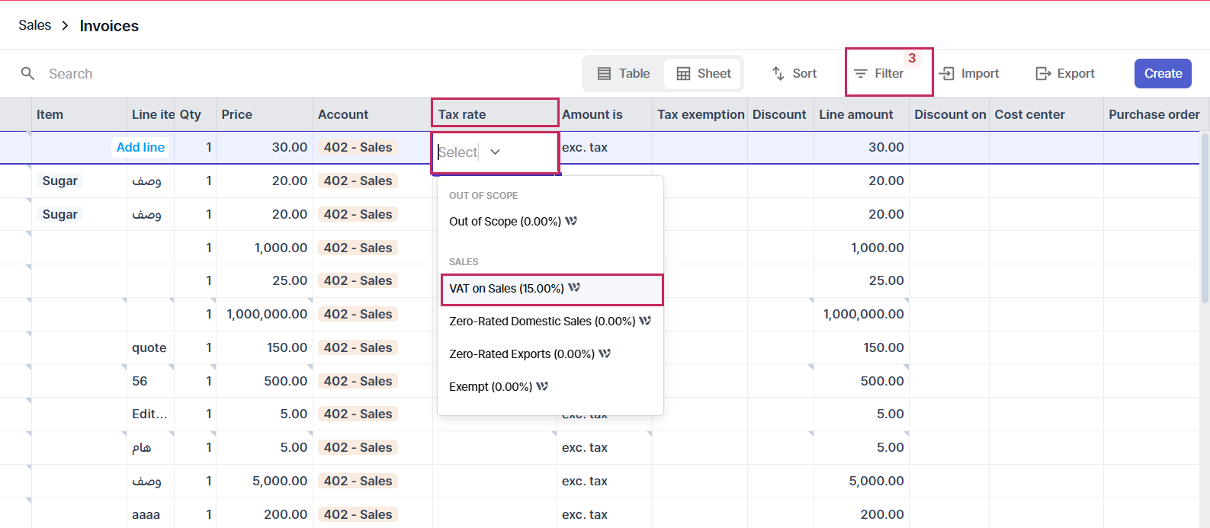Click the Discount column header
Viewport: 1210px width, 528px height.
click(781, 114)
